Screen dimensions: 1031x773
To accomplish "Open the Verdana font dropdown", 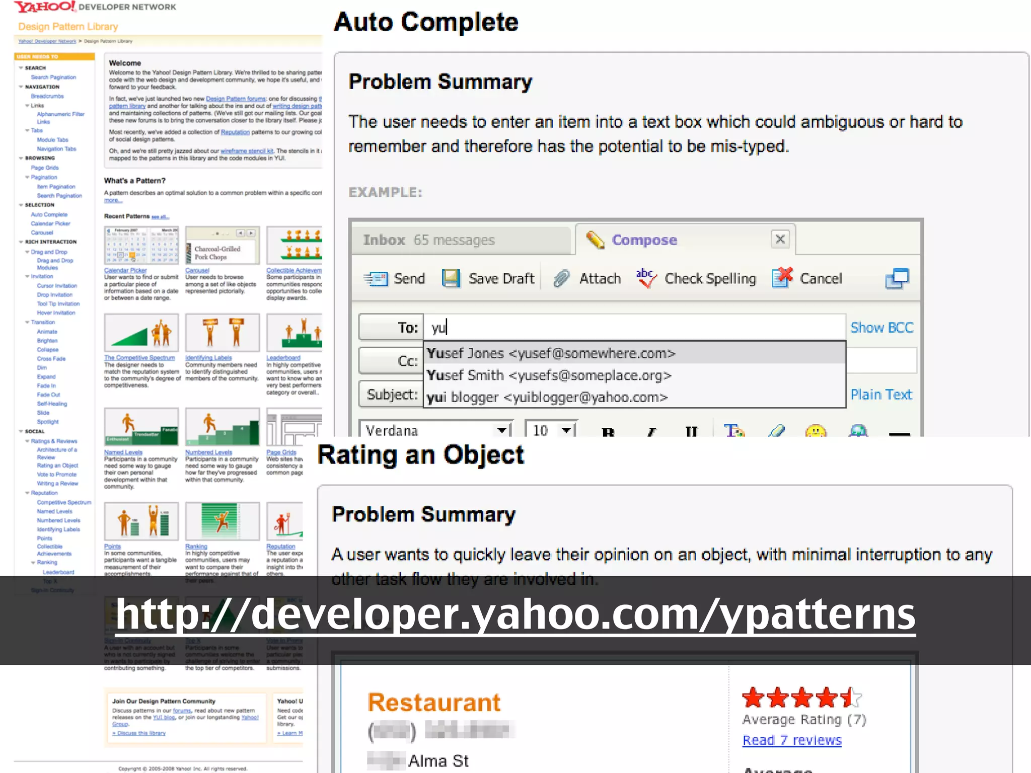I will (x=501, y=430).
